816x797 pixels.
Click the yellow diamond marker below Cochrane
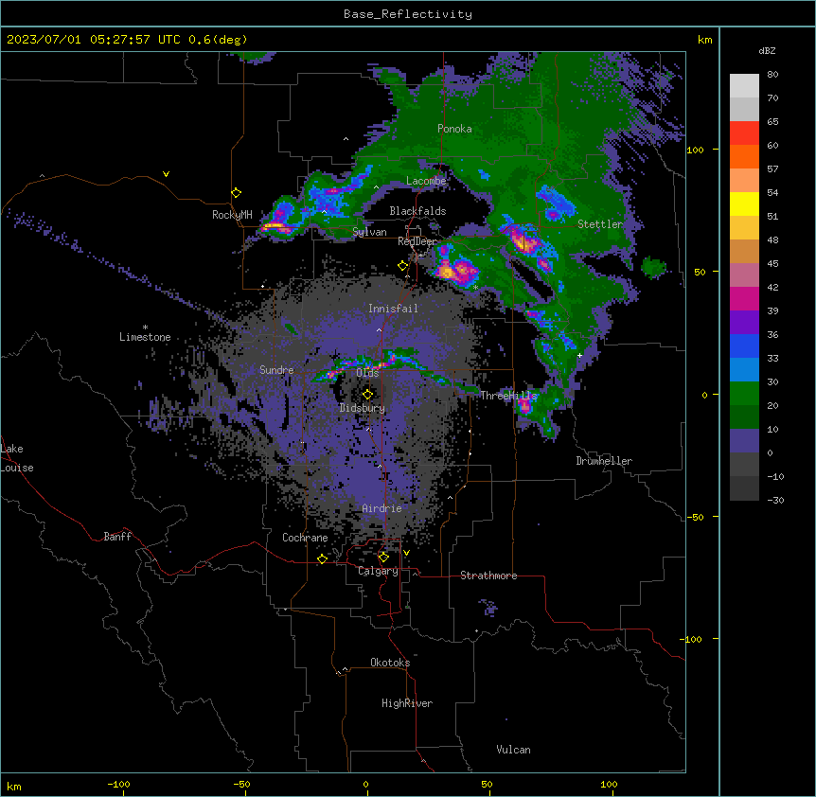tap(322, 559)
